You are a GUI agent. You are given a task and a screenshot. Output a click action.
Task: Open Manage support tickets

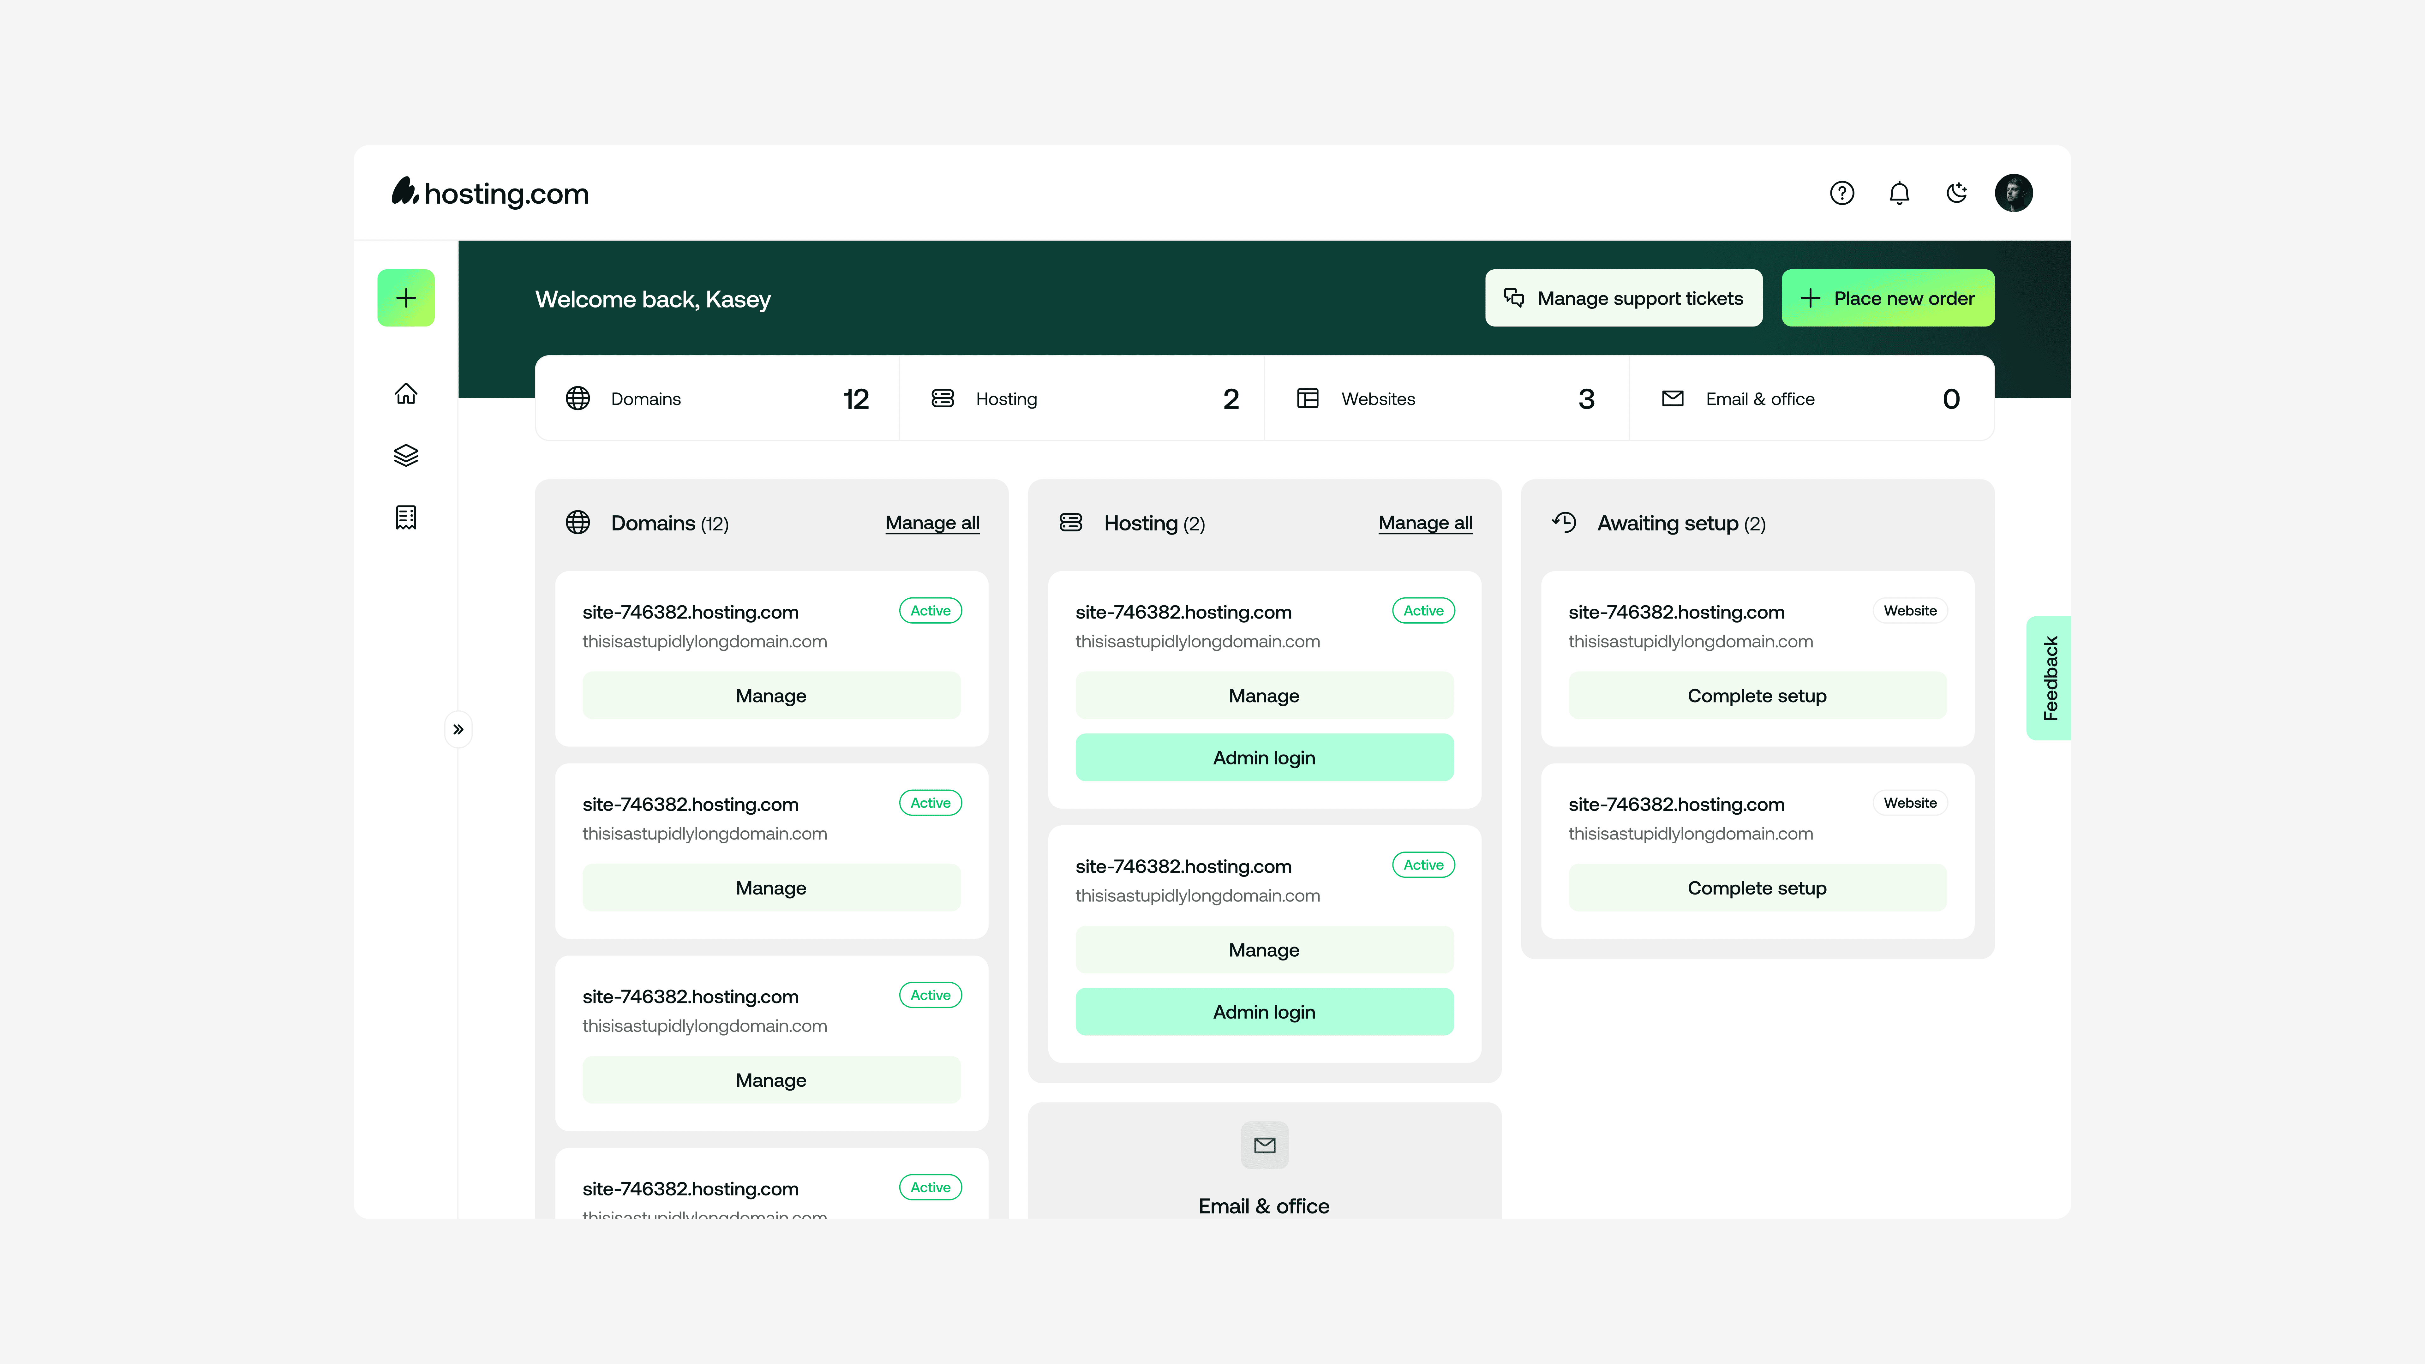tap(1624, 298)
